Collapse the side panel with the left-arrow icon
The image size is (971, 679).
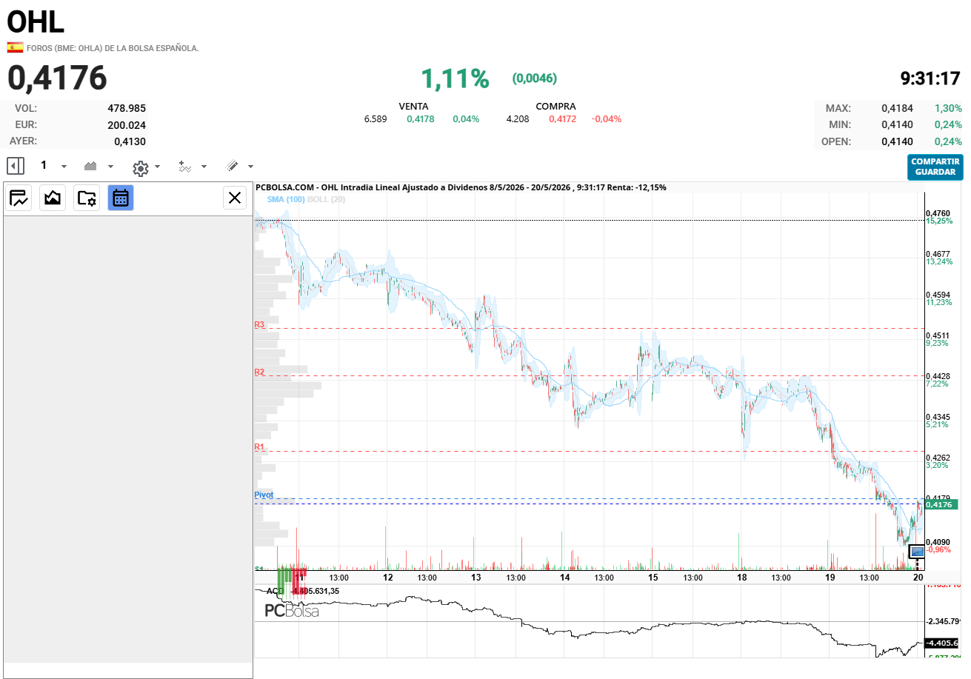16,166
